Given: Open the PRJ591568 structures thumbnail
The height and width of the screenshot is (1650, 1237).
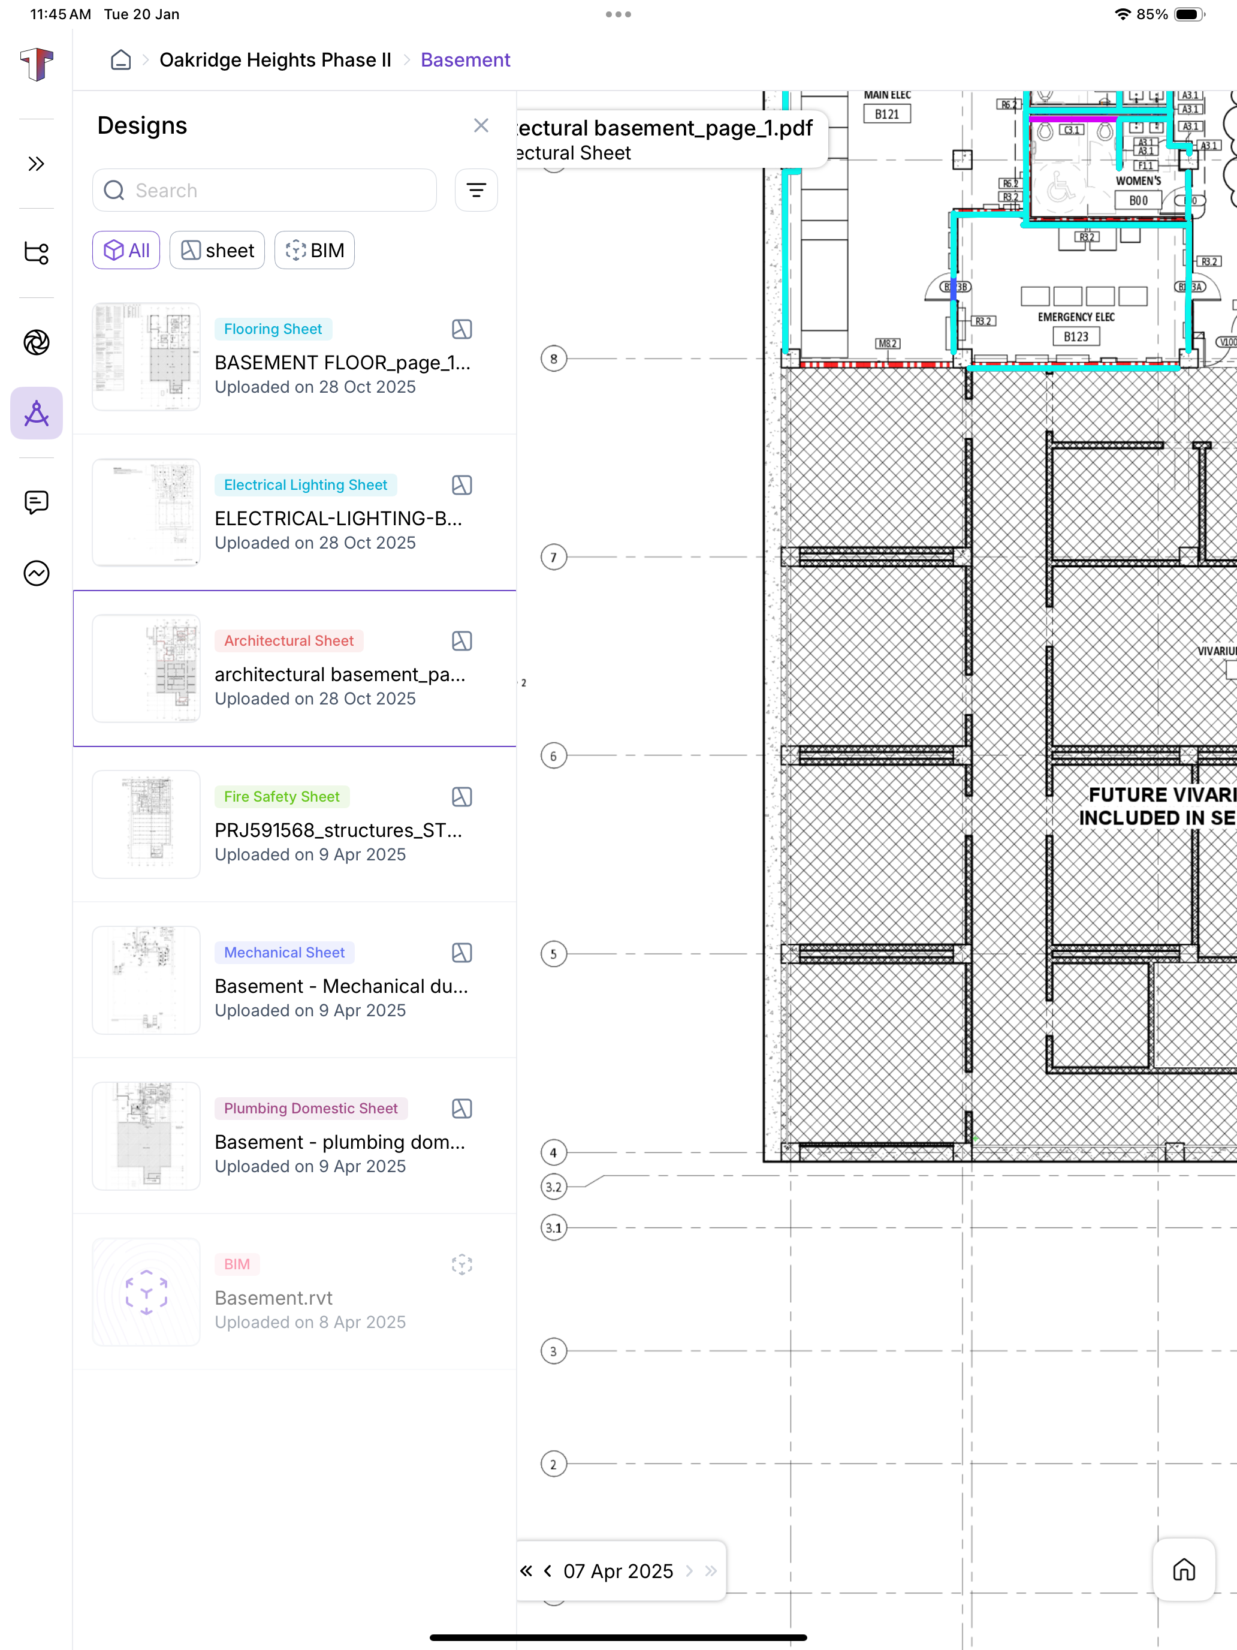Looking at the screenshot, I should pos(146,824).
